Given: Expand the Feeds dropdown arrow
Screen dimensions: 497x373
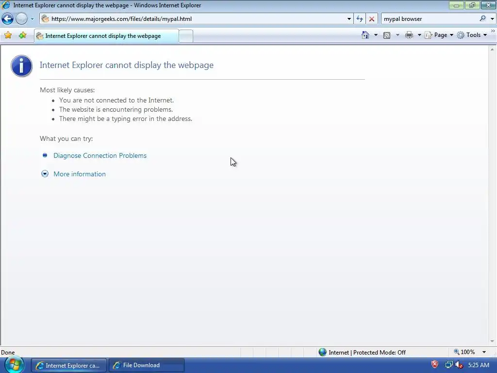Looking at the screenshot, I should pos(398,35).
